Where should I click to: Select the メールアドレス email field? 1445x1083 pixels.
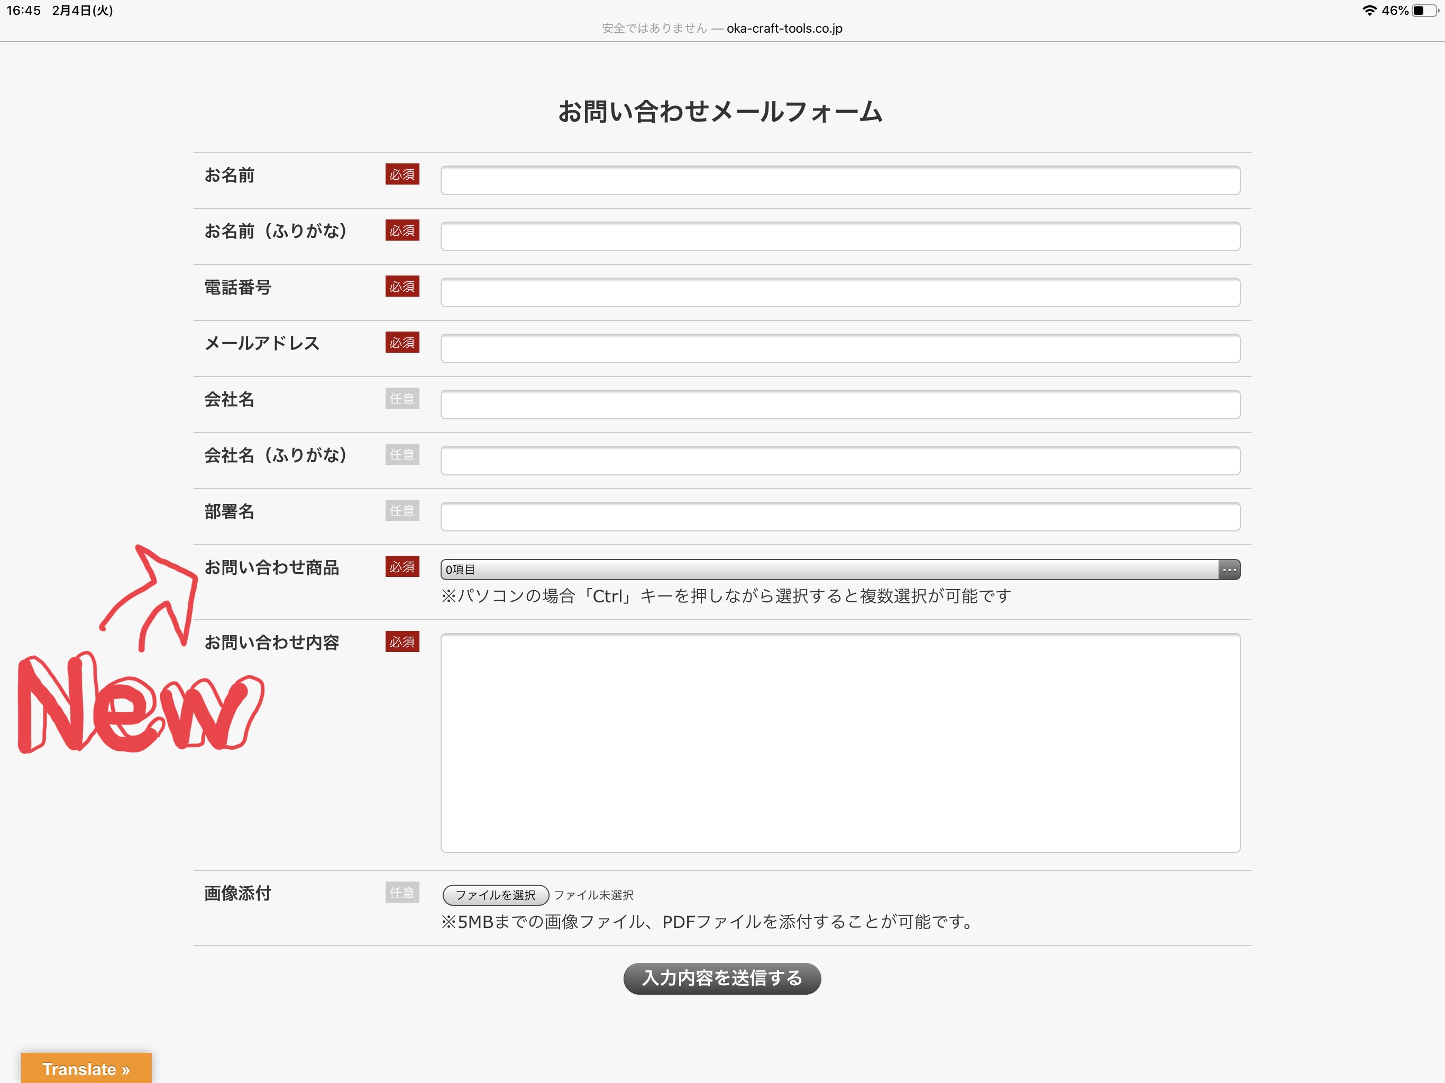[839, 348]
